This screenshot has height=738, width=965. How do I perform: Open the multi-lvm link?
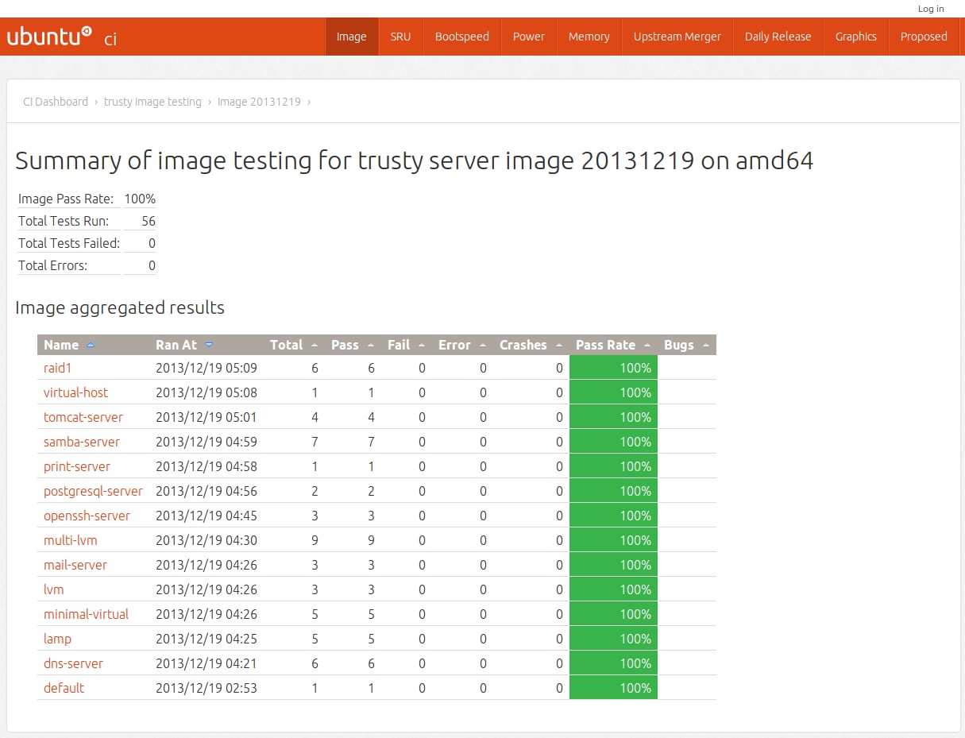pyautogui.click(x=71, y=540)
